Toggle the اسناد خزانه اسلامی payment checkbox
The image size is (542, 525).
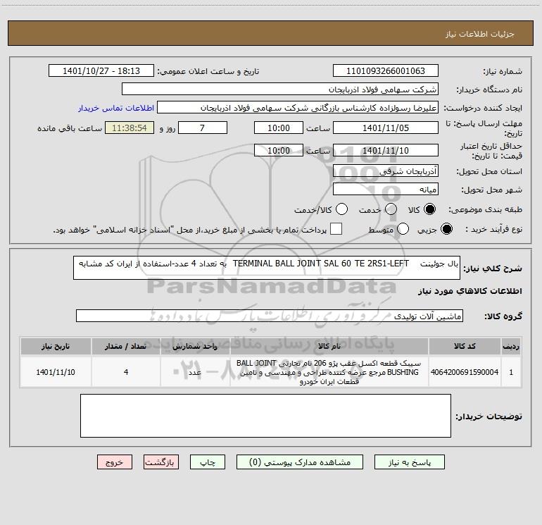coord(336,229)
